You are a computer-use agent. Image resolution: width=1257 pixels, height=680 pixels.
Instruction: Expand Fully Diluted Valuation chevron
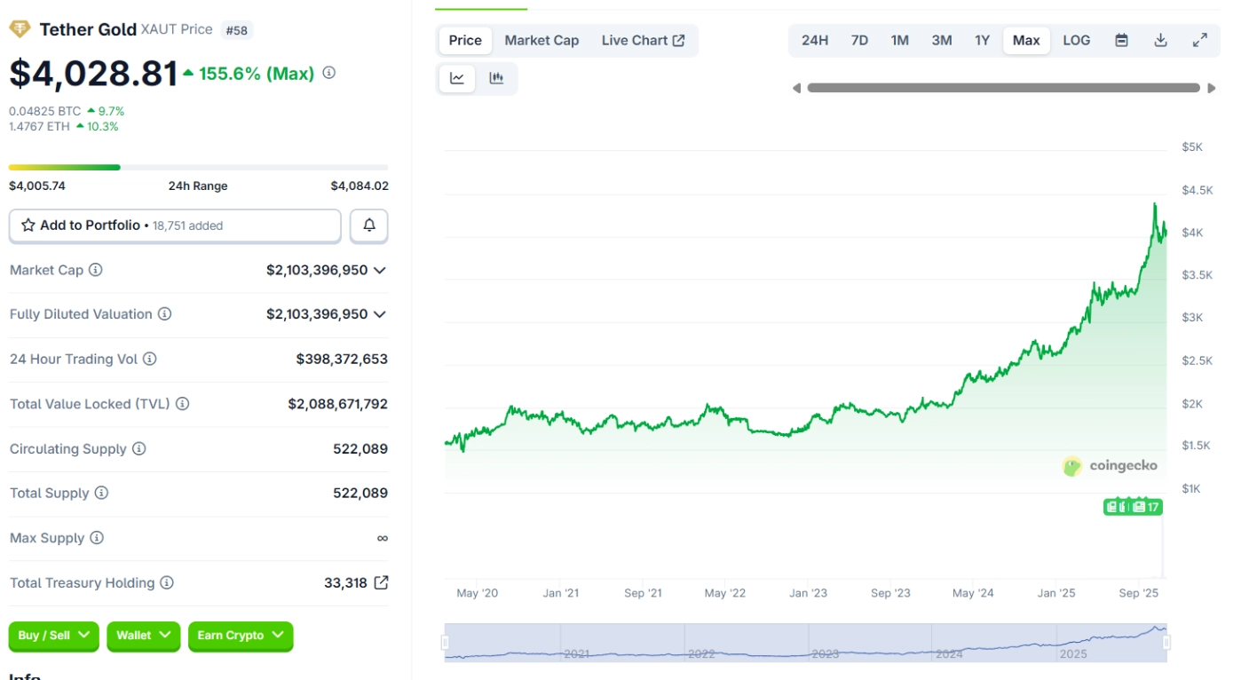click(380, 314)
